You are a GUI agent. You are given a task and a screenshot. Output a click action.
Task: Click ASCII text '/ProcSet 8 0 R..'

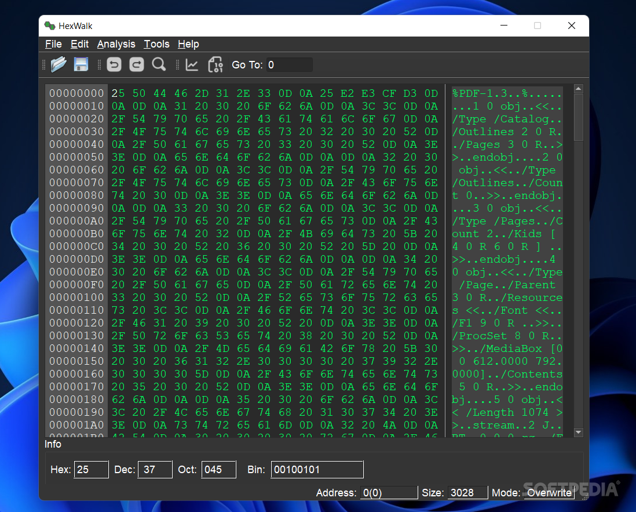click(507, 336)
